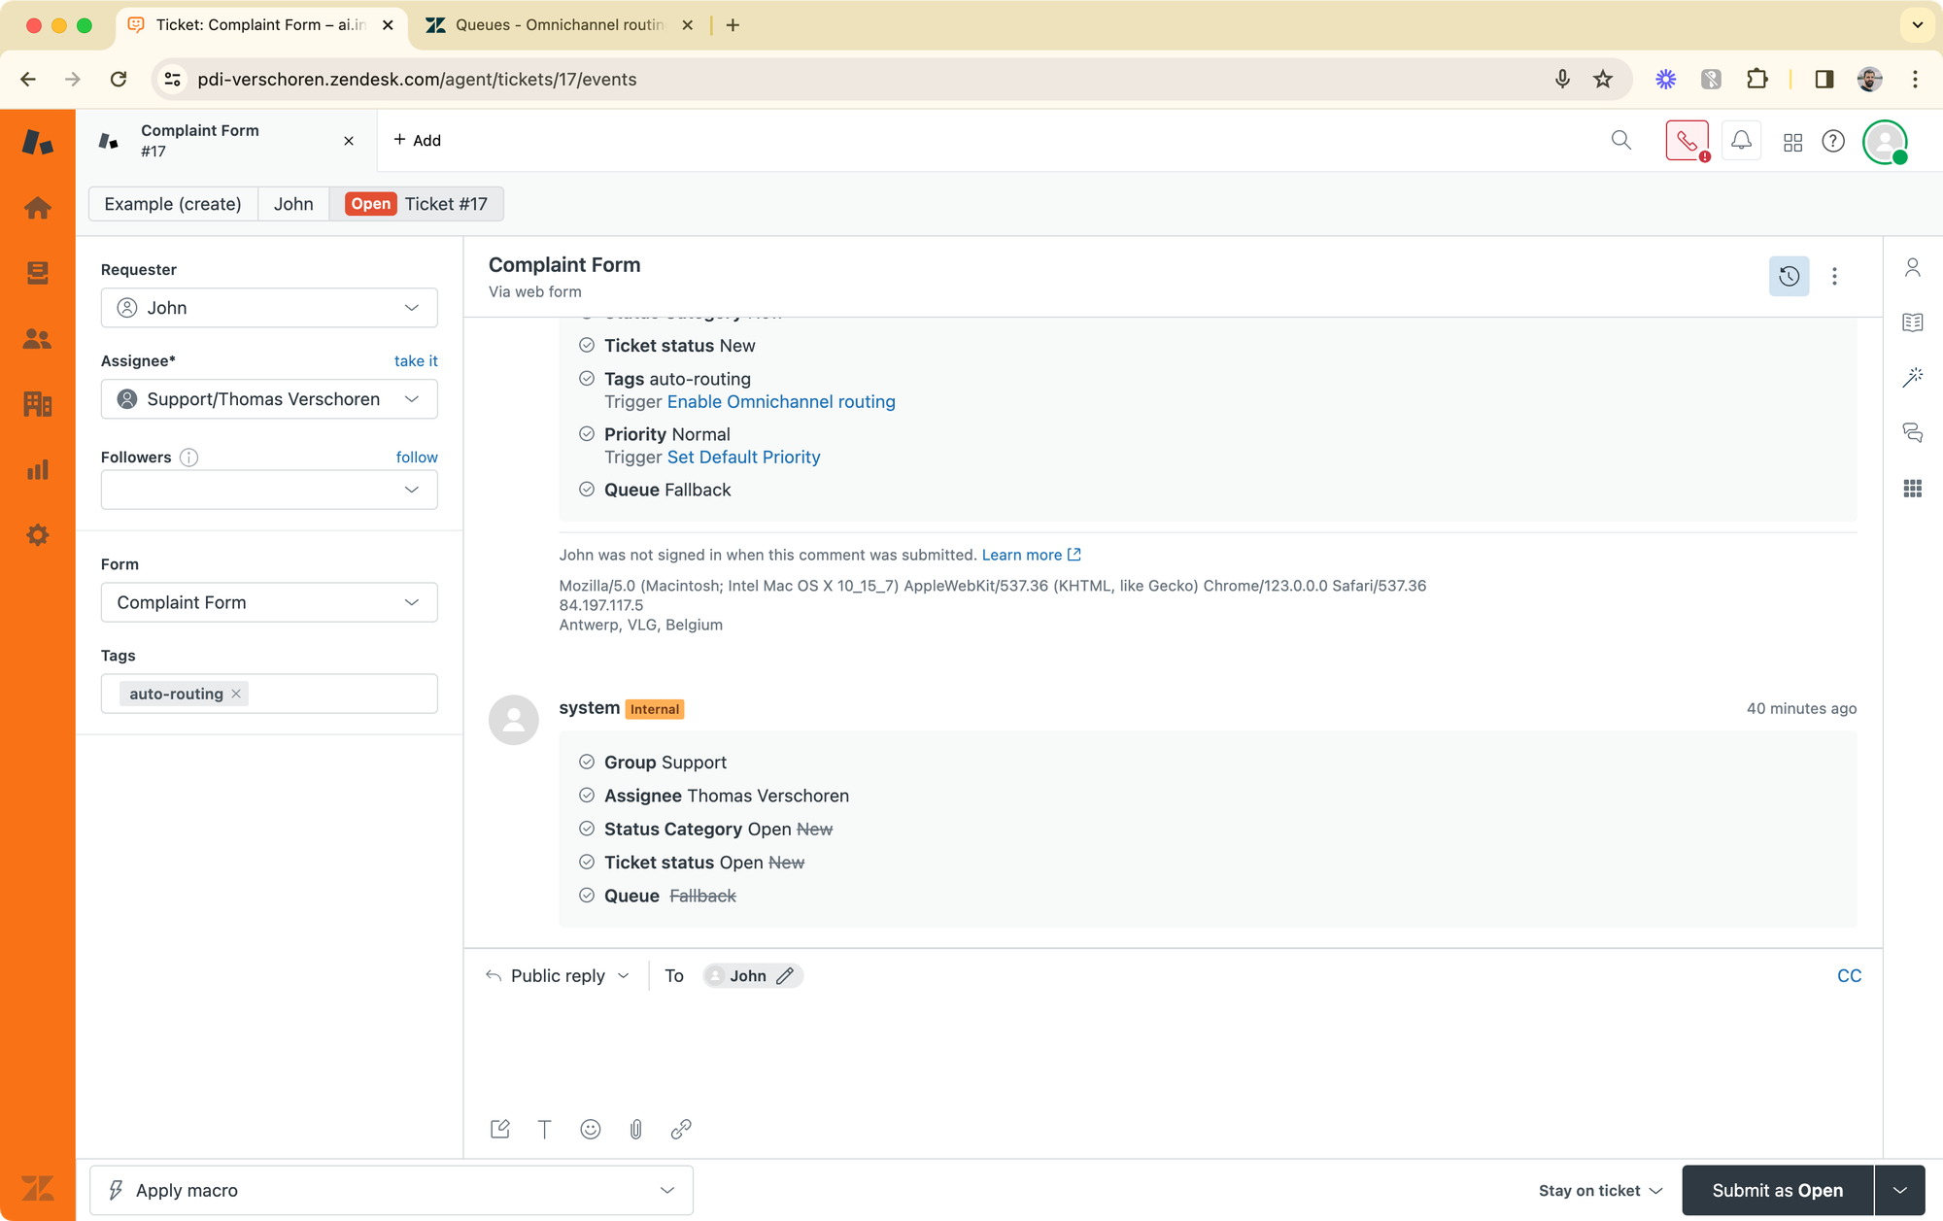Open Customers icon in left sidebar
1943x1221 pixels.
pyautogui.click(x=38, y=339)
